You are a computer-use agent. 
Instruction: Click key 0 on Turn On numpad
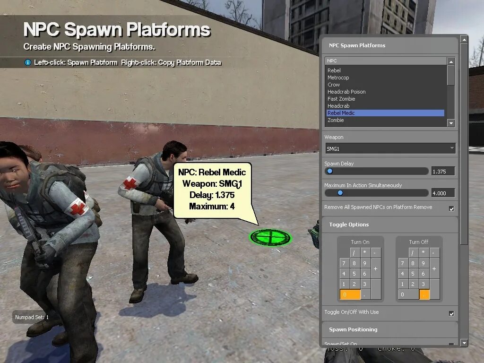(350, 294)
